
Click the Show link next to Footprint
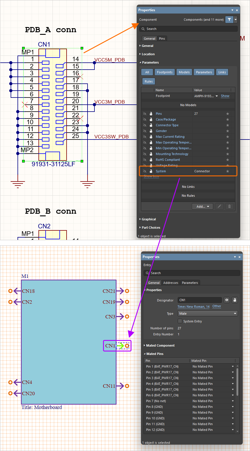point(225,96)
